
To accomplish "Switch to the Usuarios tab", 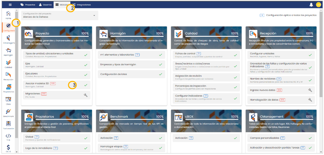I will (45, 5).
